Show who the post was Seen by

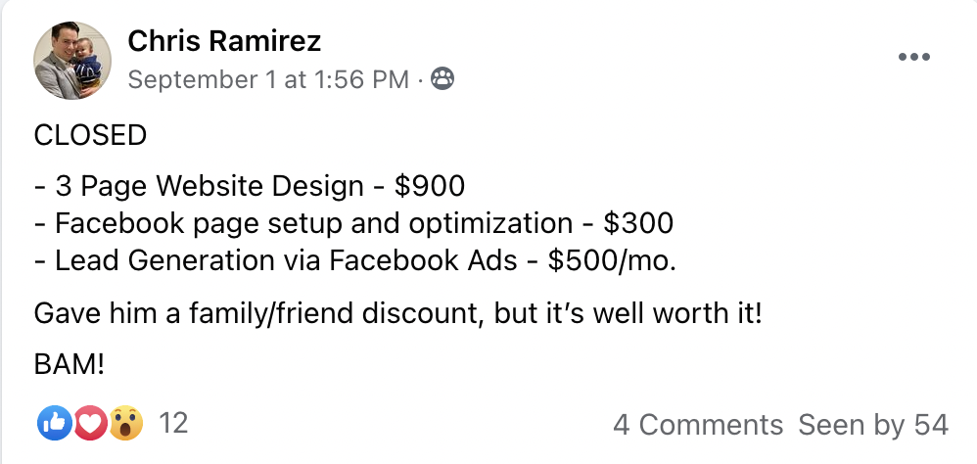pos(873,425)
